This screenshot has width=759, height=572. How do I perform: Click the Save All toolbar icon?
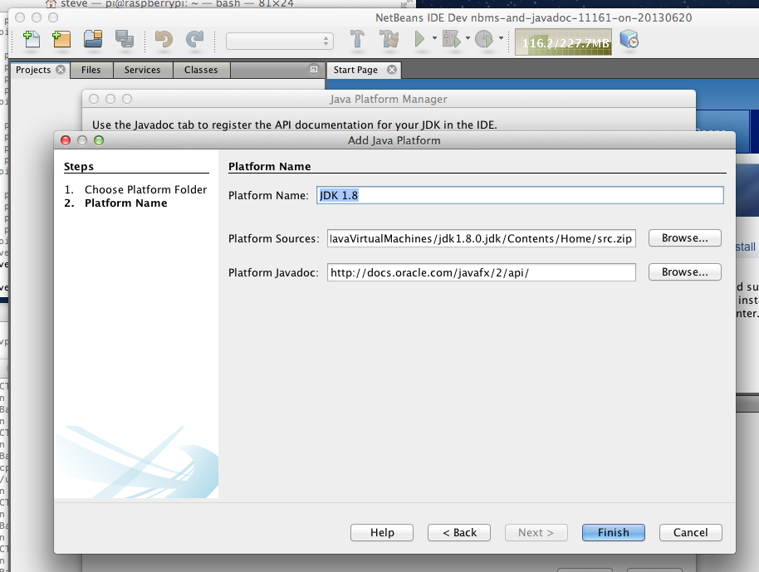point(124,39)
